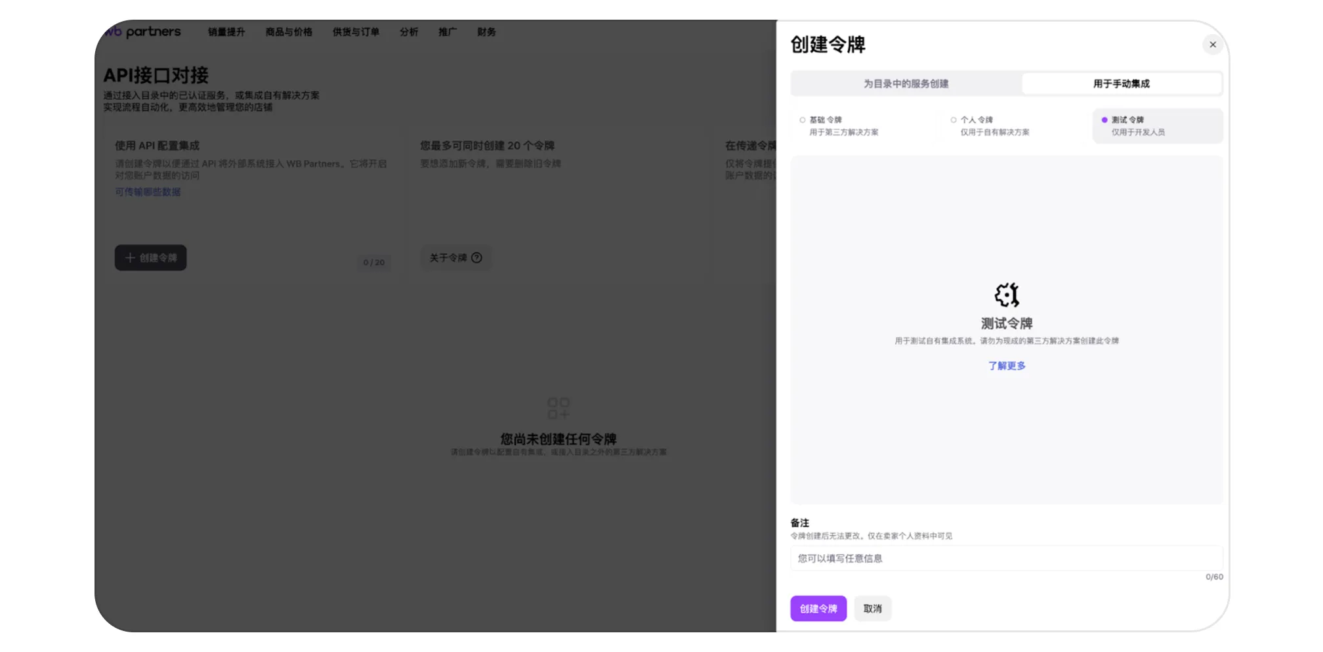Screen dimensions: 1323x652
Task: Click the wb partners logo
Action: 142,32
